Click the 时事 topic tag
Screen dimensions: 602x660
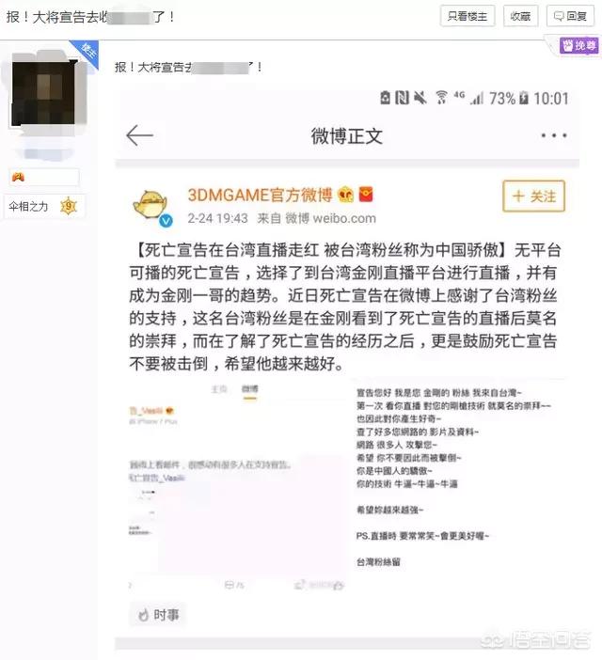[158, 615]
